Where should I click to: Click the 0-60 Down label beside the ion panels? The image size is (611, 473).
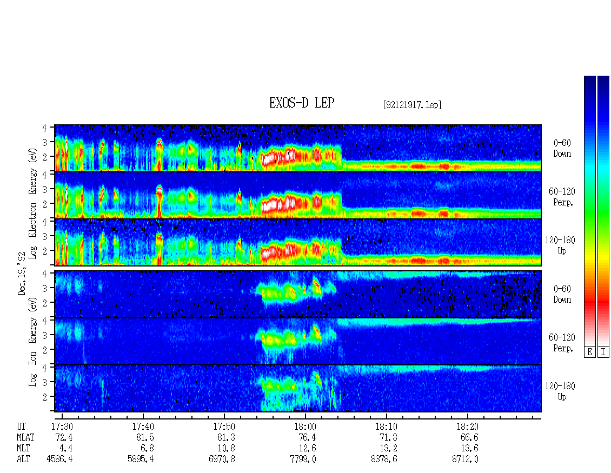click(562, 294)
